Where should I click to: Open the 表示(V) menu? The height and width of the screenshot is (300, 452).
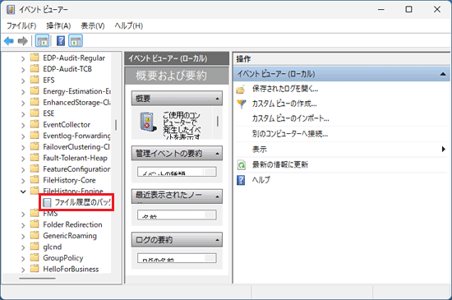[93, 26]
